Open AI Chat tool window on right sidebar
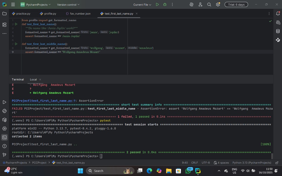Screen dimensions: 282x176 [278, 22]
